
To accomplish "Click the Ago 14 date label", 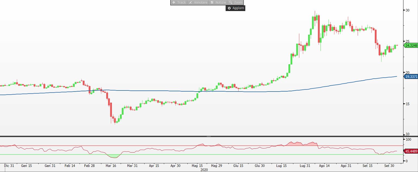I will (x=324, y=165).
